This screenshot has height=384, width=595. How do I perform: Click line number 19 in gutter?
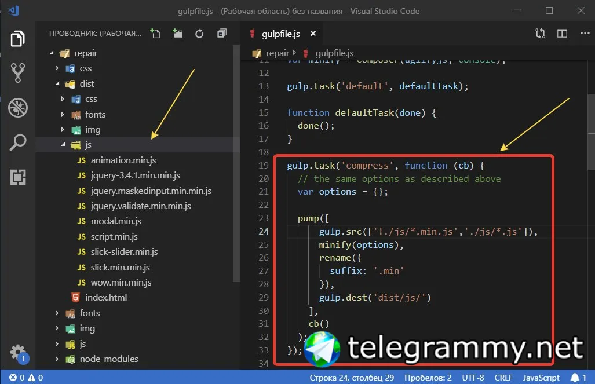click(x=264, y=166)
